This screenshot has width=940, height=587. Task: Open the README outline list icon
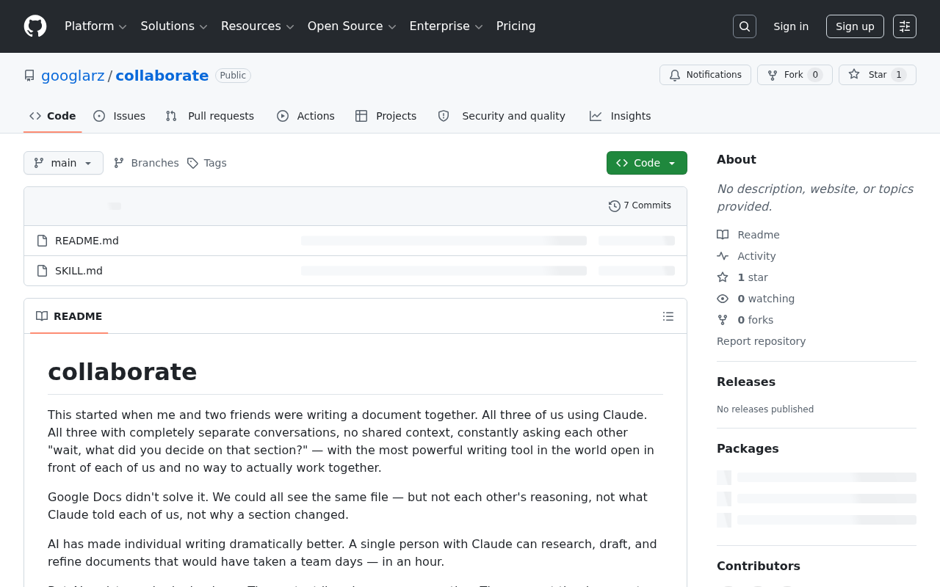point(668,316)
